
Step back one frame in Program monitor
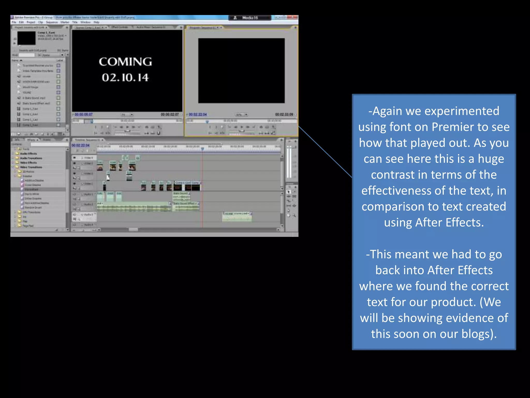coord(235,127)
